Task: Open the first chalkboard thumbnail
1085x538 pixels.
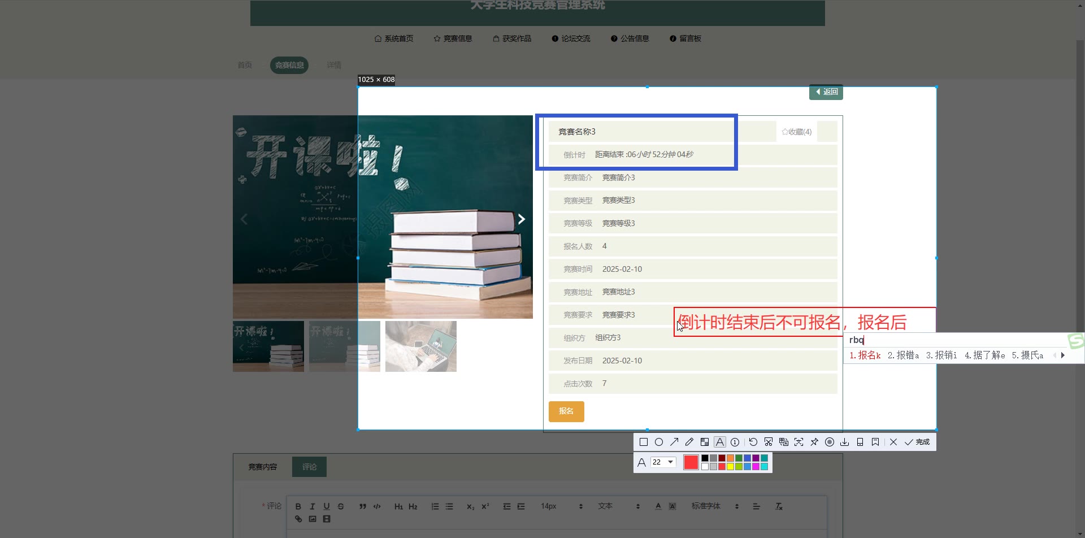Action: 268,346
